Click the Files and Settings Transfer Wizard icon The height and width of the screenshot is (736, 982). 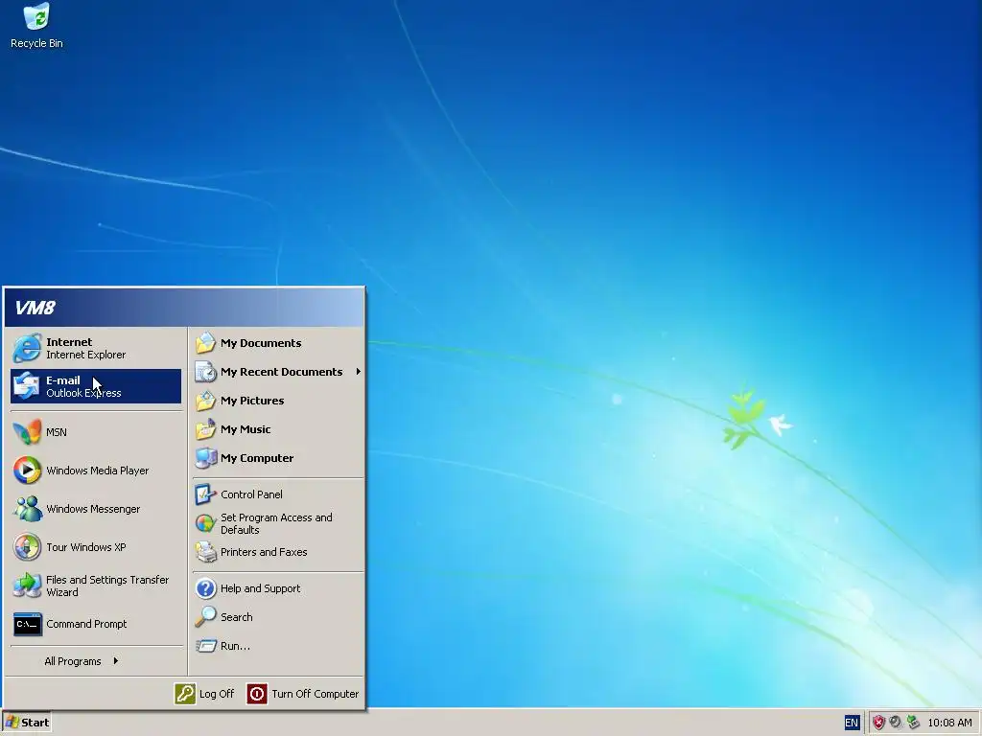[27, 586]
